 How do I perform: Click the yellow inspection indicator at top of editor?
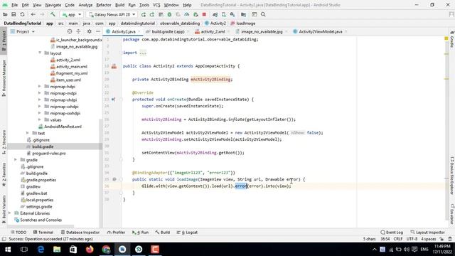[x=446, y=38]
